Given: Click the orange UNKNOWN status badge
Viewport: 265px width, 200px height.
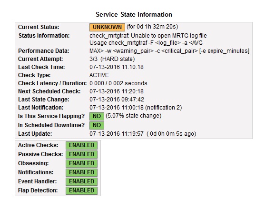Looking at the screenshot, I should tap(107, 27).
